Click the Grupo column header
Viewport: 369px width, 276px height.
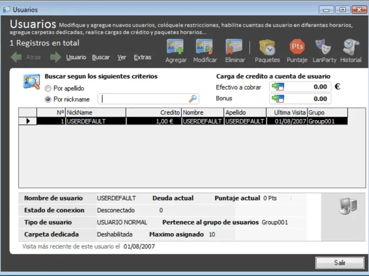[x=327, y=112]
